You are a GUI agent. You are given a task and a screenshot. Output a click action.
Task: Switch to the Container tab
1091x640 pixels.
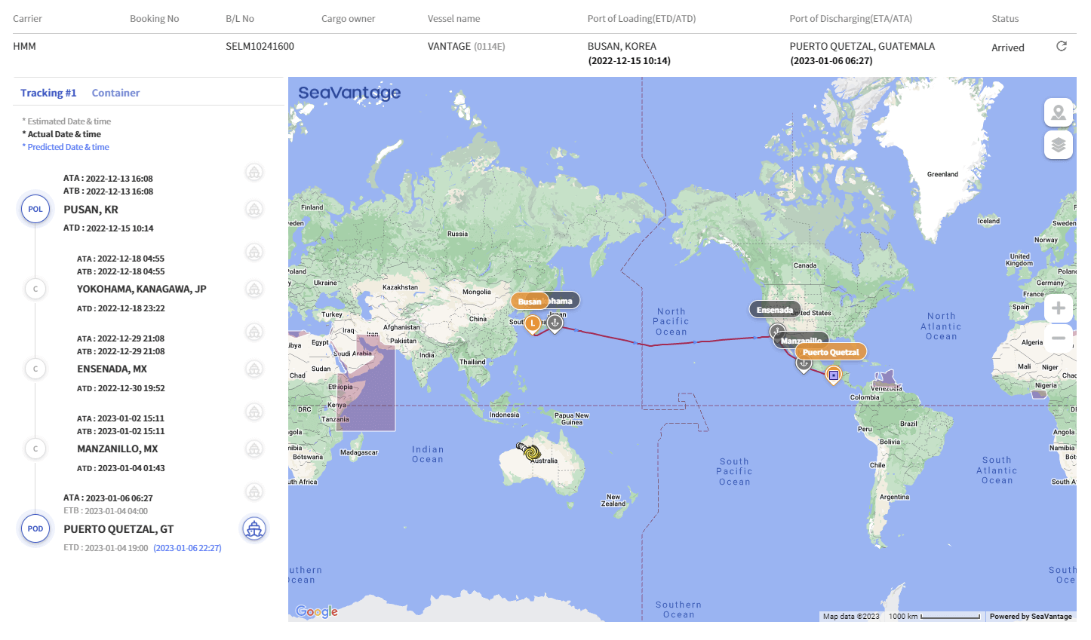click(115, 93)
